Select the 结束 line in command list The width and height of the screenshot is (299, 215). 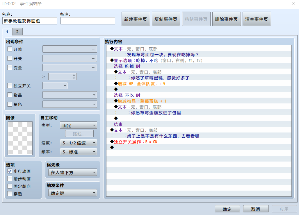click(199, 124)
